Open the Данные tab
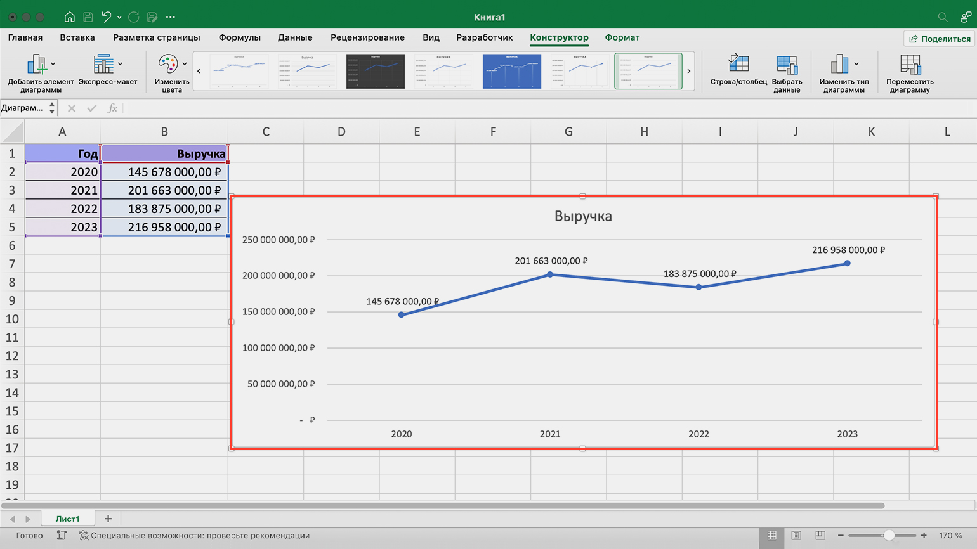Image resolution: width=977 pixels, height=549 pixels. [295, 37]
